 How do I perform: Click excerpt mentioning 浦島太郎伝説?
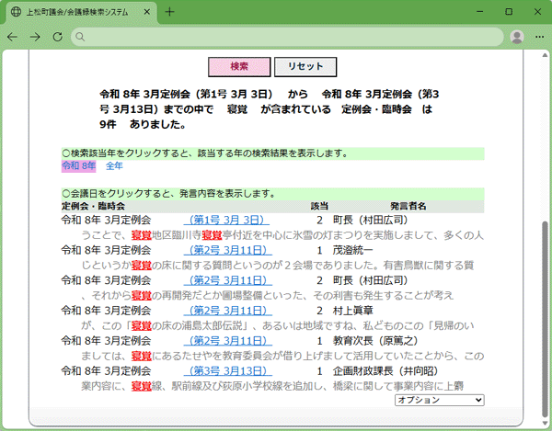click(278, 326)
